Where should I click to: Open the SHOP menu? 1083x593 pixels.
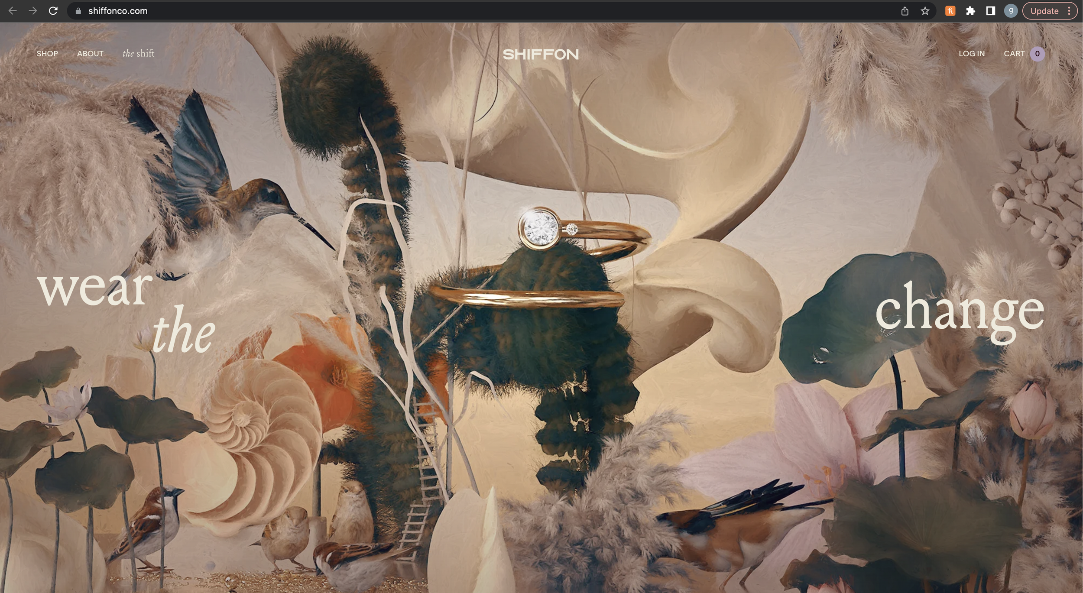pos(47,54)
